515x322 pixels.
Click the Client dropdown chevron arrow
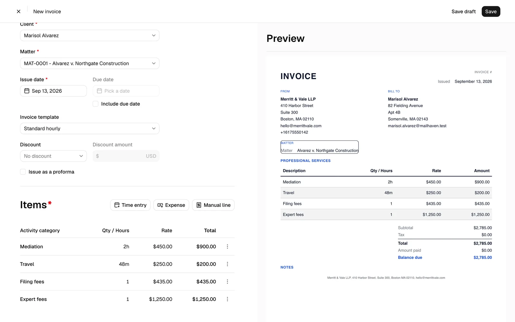coord(154,35)
